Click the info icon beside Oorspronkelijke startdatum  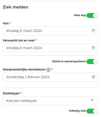point(48,70)
